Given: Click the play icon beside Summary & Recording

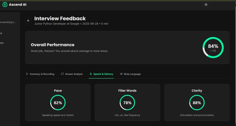Looking at the screenshot, I should [x=27, y=74].
